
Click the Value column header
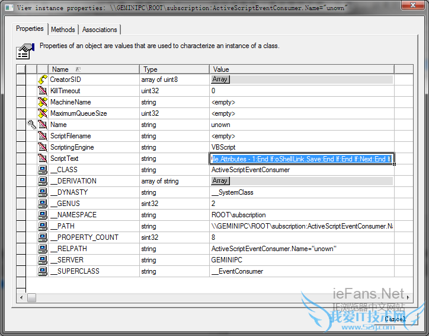tap(302, 69)
